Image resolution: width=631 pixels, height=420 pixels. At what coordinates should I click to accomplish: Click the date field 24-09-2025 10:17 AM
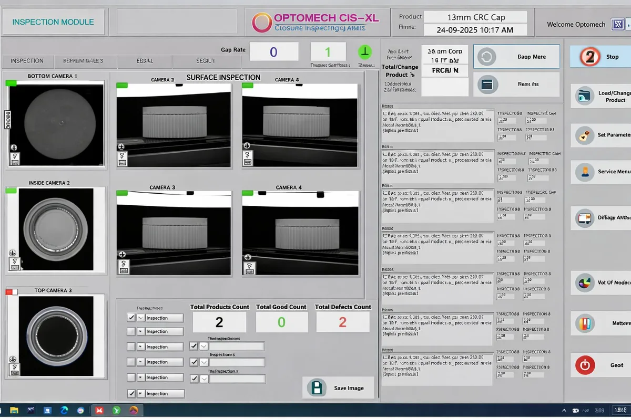[475, 30]
